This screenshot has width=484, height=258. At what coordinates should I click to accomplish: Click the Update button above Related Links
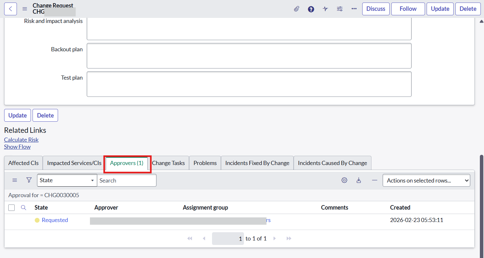point(18,115)
